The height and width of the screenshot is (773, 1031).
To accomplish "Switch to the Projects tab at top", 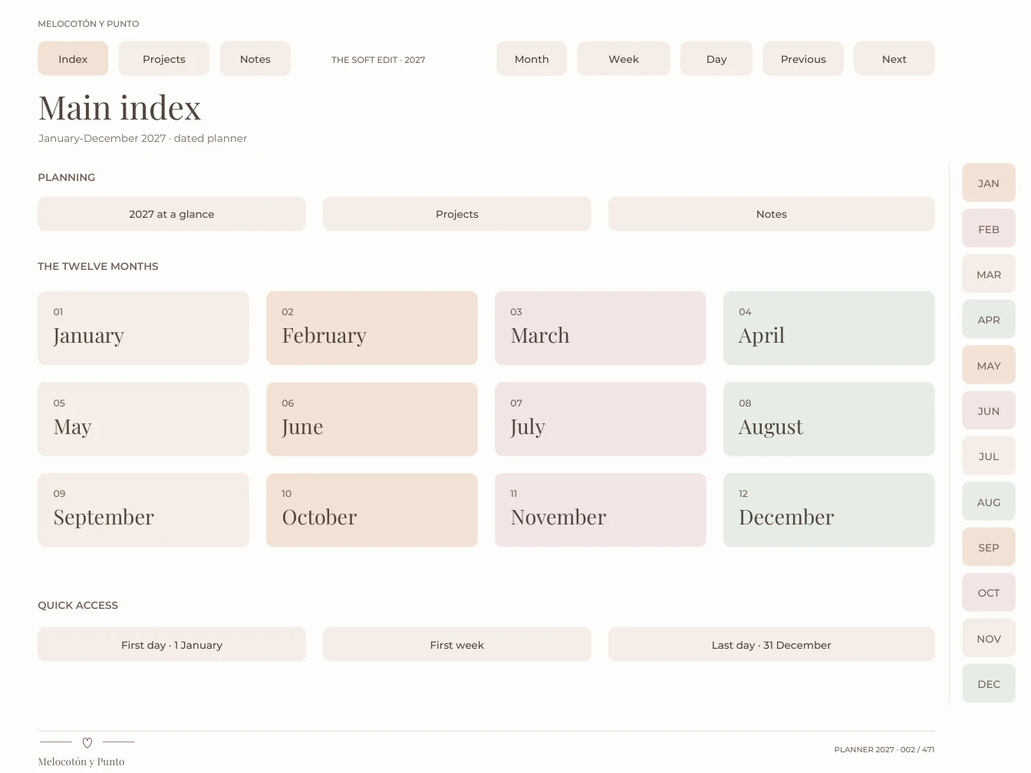I will 164,59.
